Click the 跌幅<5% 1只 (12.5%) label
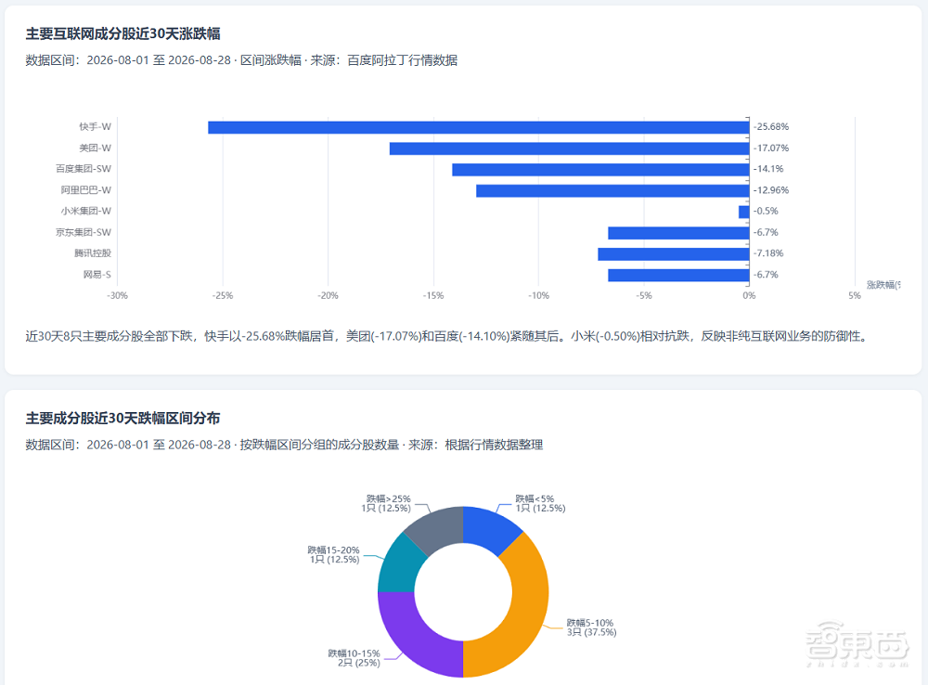The height and width of the screenshot is (685, 928). pyautogui.click(x=540, y=503)
